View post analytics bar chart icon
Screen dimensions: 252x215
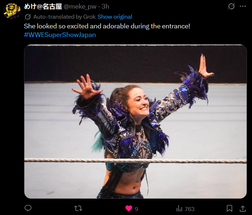pyautogui.click(x=179, y=209)
